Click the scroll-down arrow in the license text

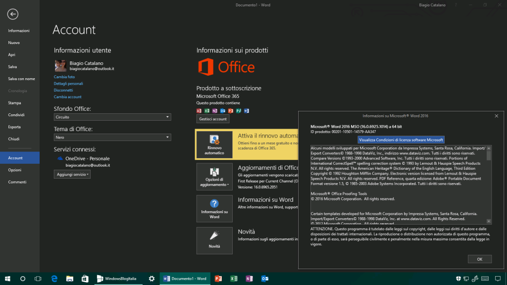click(x=489, y=221)
